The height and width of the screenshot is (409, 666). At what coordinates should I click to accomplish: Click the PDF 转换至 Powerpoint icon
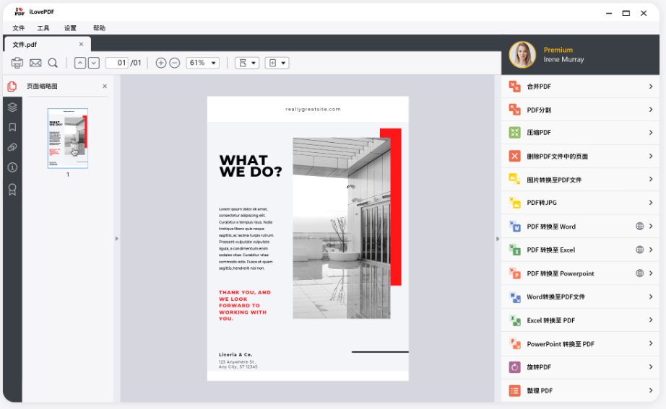pyautogui.click(x=515, y=273)
